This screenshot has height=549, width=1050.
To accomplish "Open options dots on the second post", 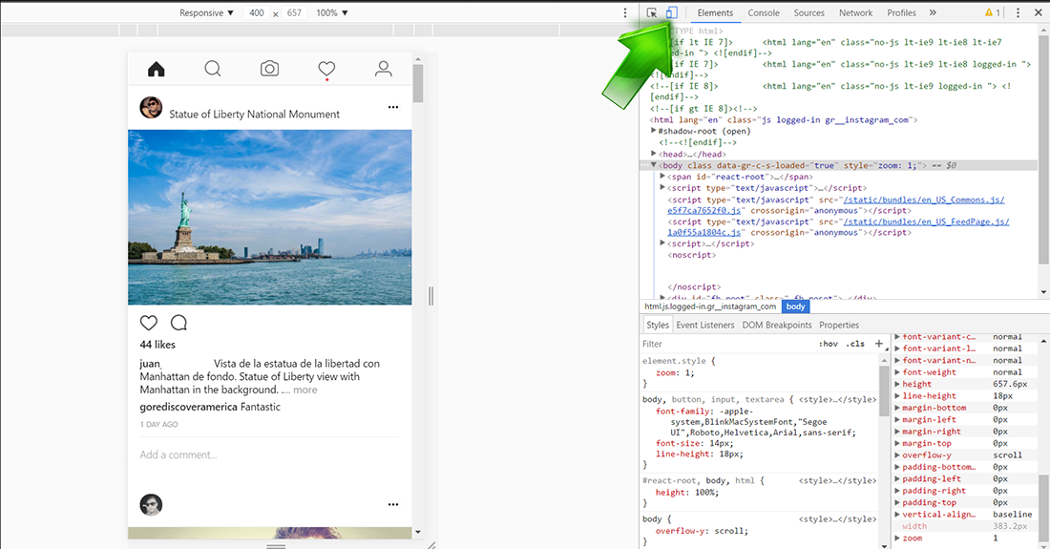I will [393, 504].
